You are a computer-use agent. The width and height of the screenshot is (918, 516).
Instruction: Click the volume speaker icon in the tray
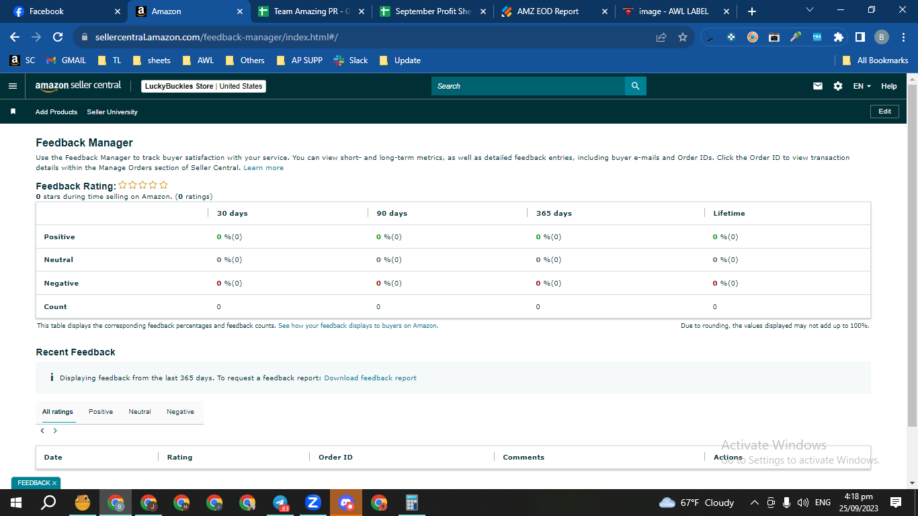pyautogui.click(x=802, y=503)
